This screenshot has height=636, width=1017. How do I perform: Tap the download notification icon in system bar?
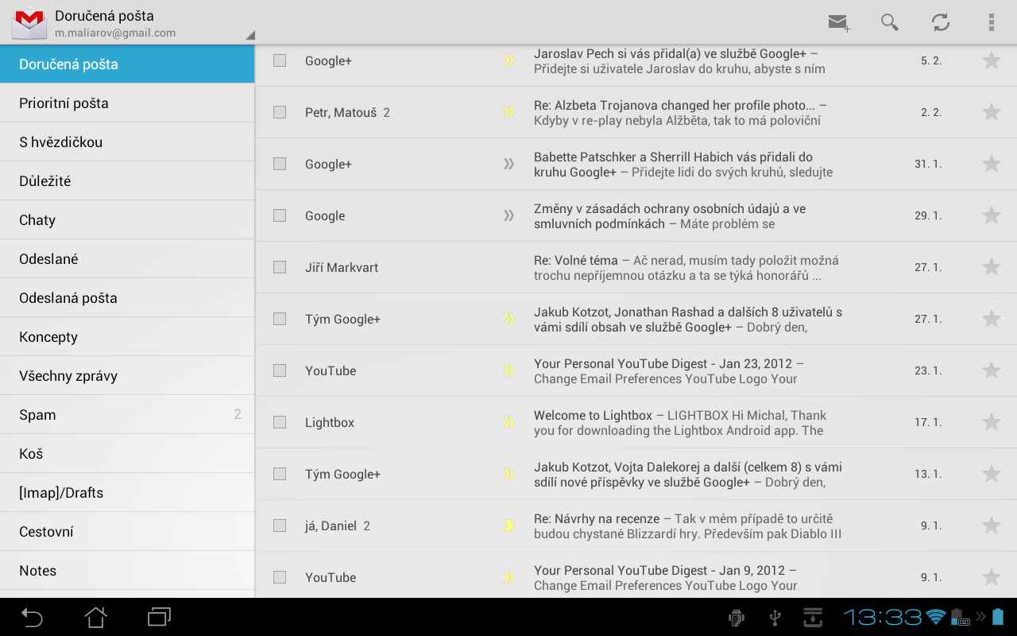(x=813, y=618)
